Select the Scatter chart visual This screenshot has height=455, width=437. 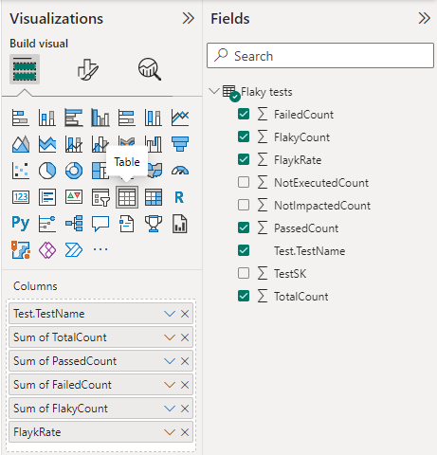pos(21,171)
